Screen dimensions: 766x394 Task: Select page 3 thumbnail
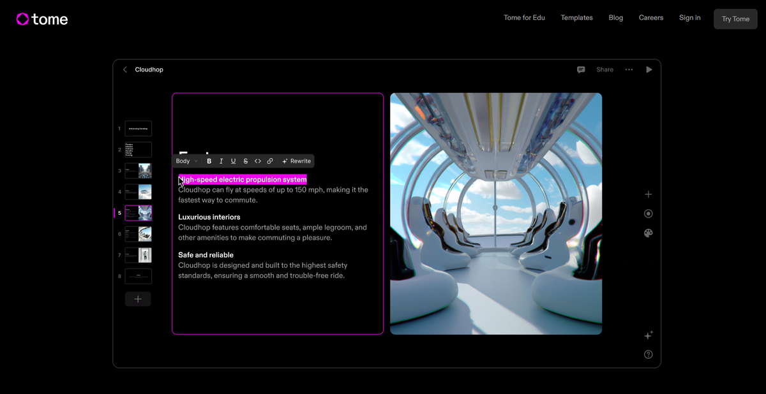[x=139, y=171]
